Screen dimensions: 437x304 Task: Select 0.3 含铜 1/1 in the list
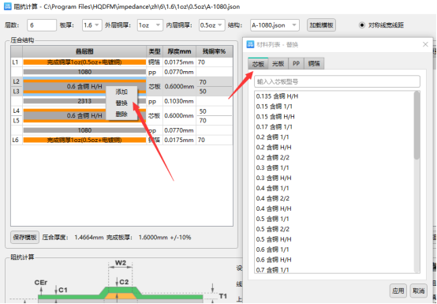tap(334, 167)
